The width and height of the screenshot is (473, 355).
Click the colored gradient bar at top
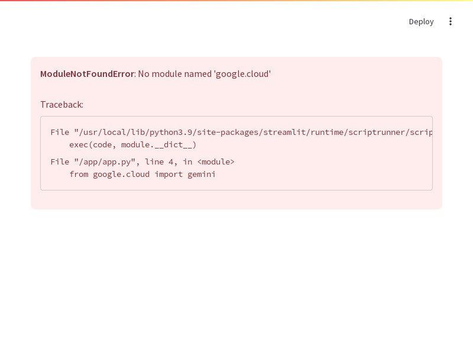pos(237,1)
